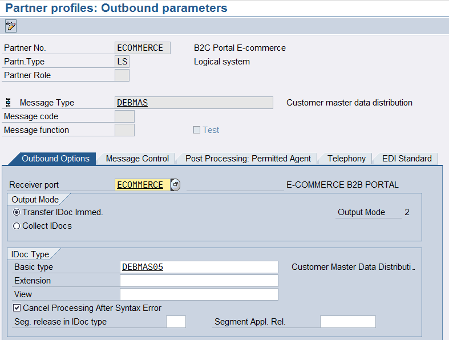Toggle Cancel Processing After Syntax Error checkbox

[17, 308]
